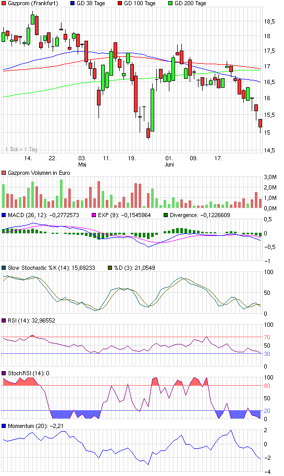Screen dimensions: 284x476
Task: Click the %D (3): 21,0549 text
Action: (134, 268)
